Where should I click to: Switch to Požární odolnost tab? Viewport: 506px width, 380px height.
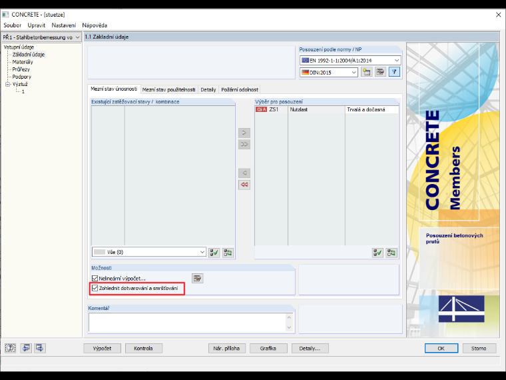pyautogui.click(x=240, y=89)
